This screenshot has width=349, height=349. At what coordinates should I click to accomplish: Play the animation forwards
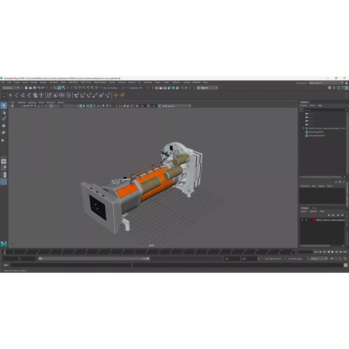point(333,252)
